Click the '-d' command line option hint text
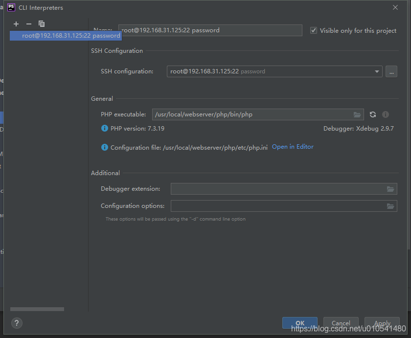This screenshot has height=338, width=411. click(175, 219)
